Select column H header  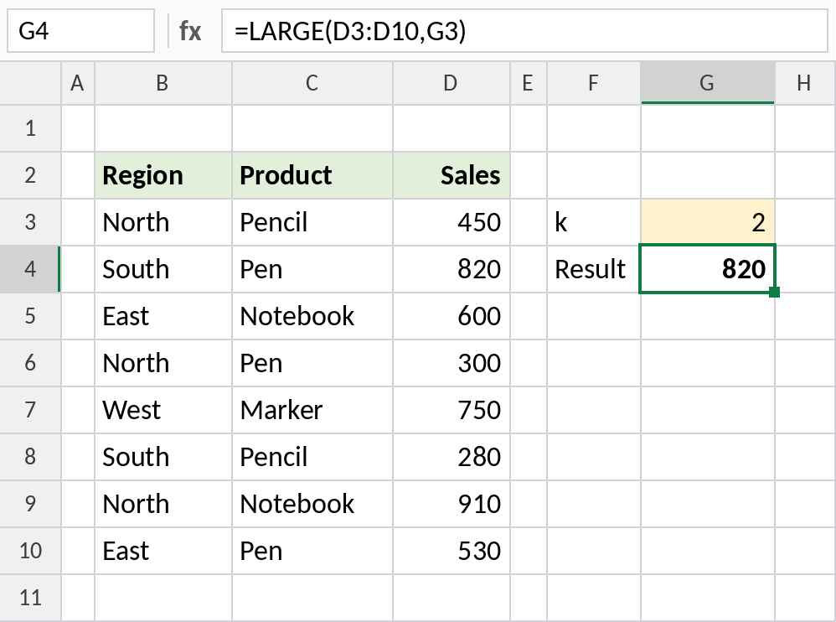coord(805,83)
